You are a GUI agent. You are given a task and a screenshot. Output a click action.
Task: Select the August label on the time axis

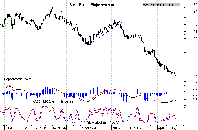[x=41, y=128]
